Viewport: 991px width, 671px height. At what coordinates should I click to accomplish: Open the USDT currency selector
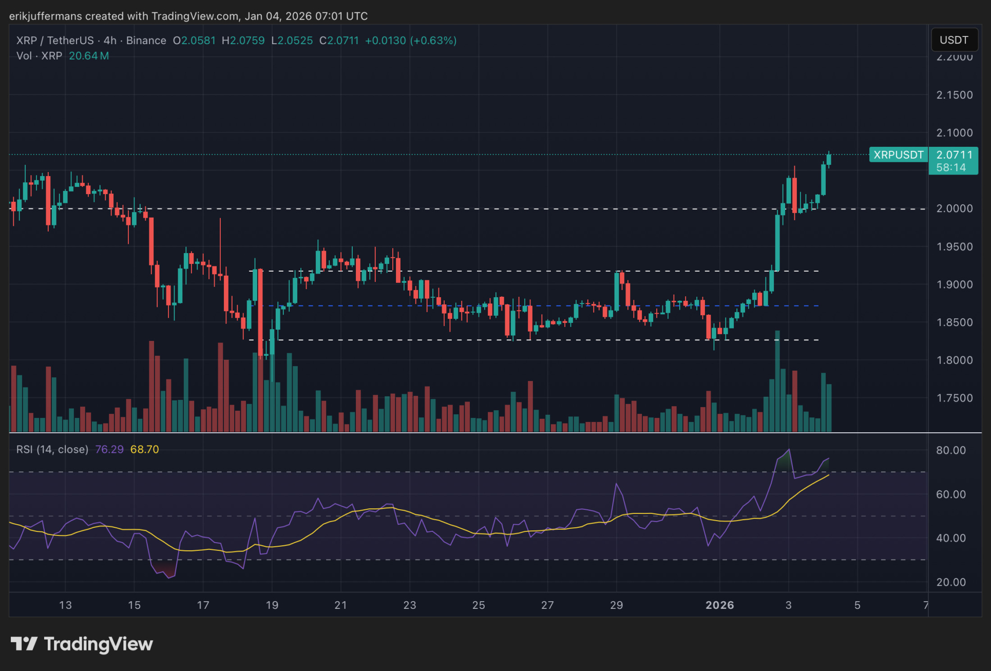[954, 40]
